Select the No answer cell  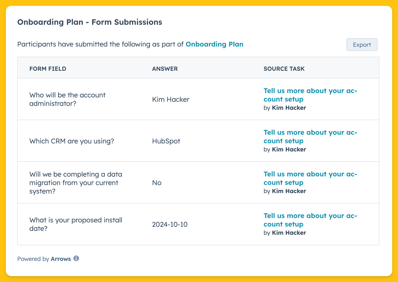[157, 183]
